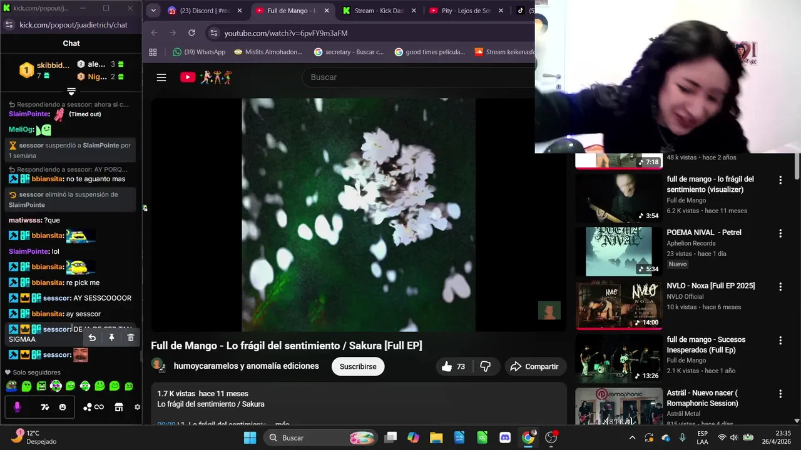Open options for Sucesos Inesperados video

pos(780,341)
